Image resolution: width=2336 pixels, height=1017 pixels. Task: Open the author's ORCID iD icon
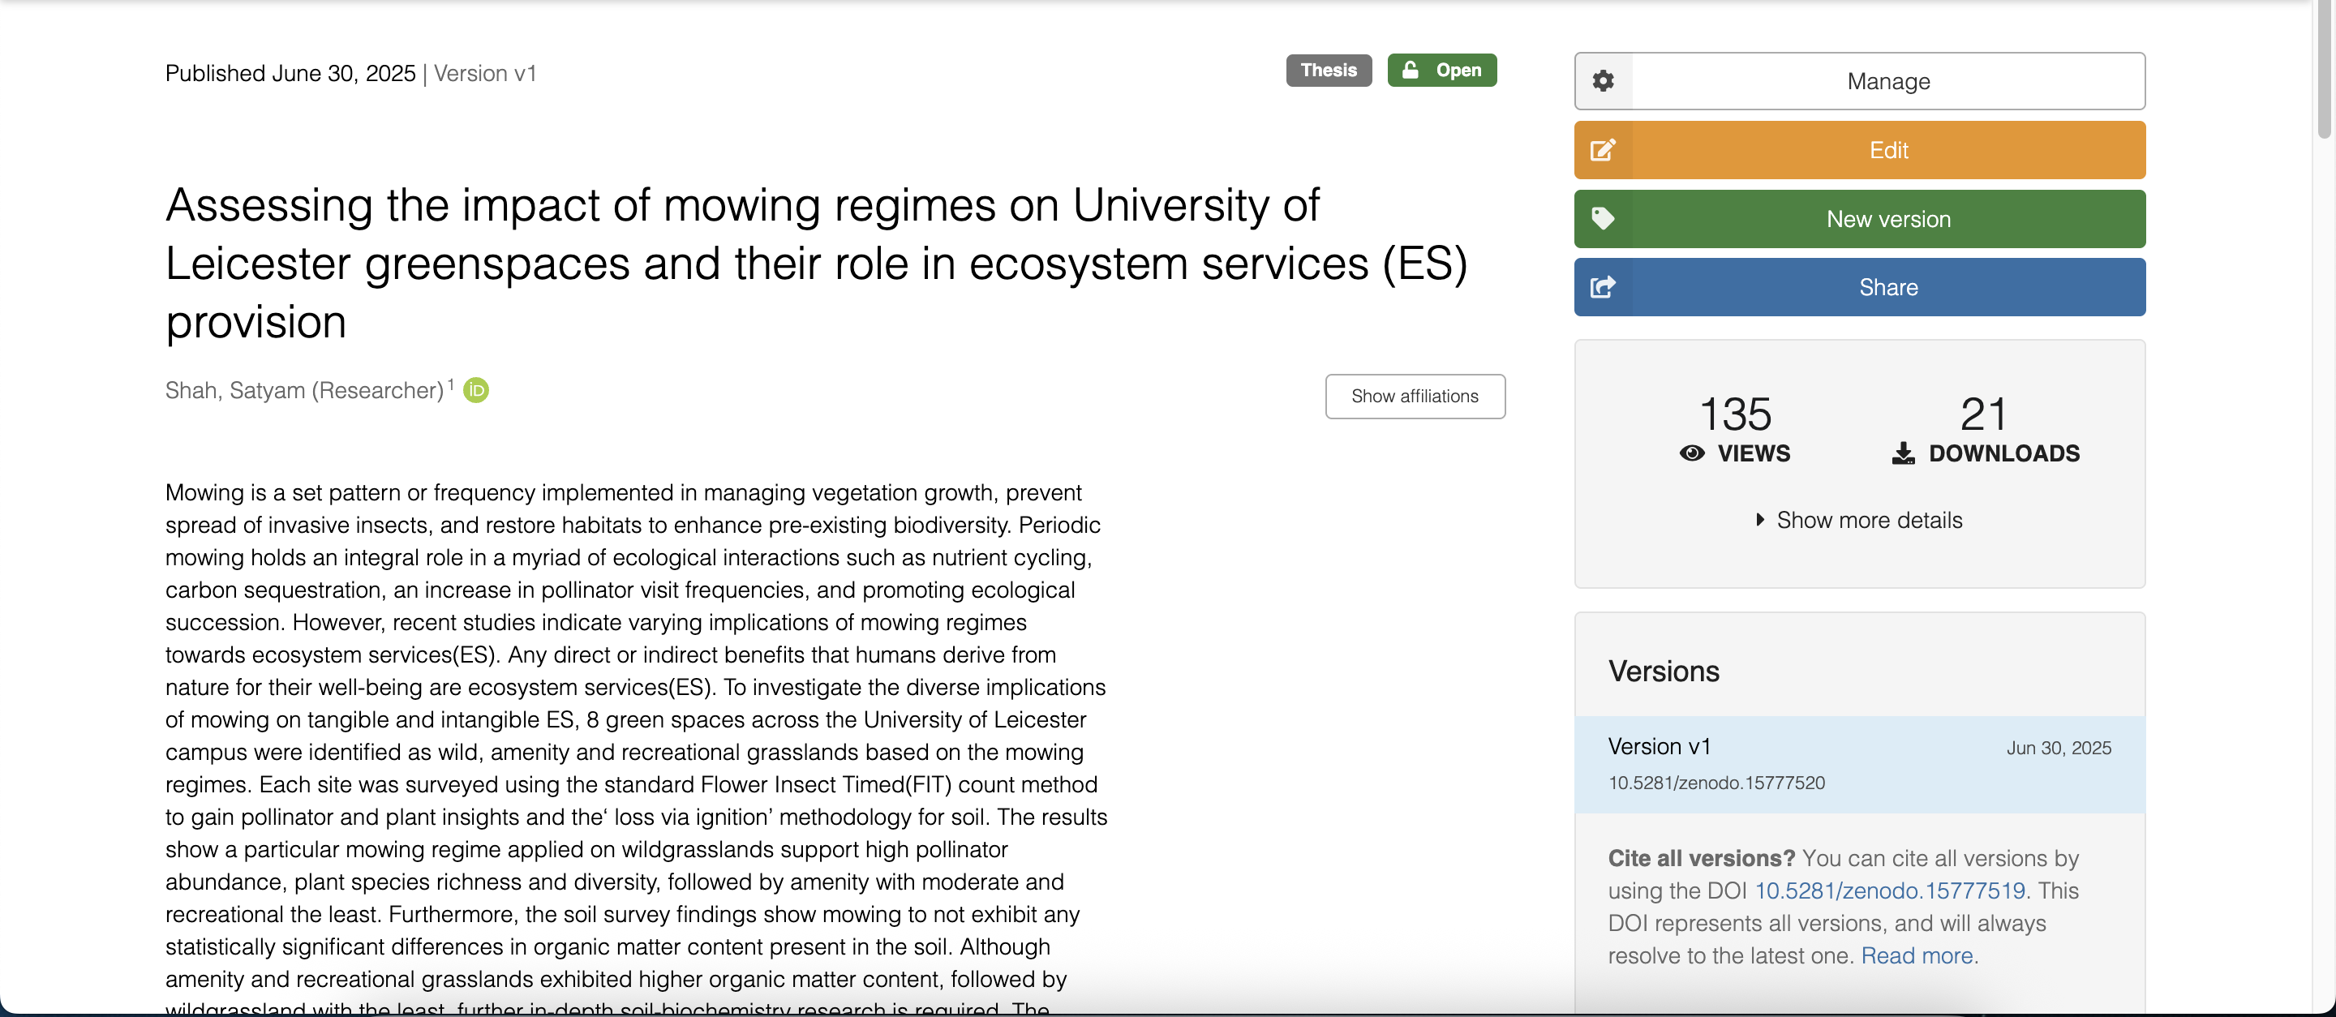click(476, 391)
